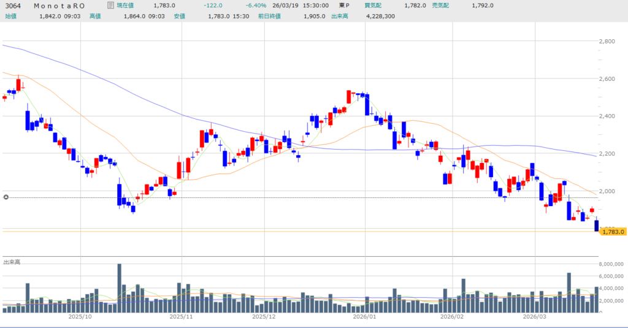This screenshot has width=628, height=328.
Task: Click the orange 1,783.0 current price tag
Action: pos(612,231)
